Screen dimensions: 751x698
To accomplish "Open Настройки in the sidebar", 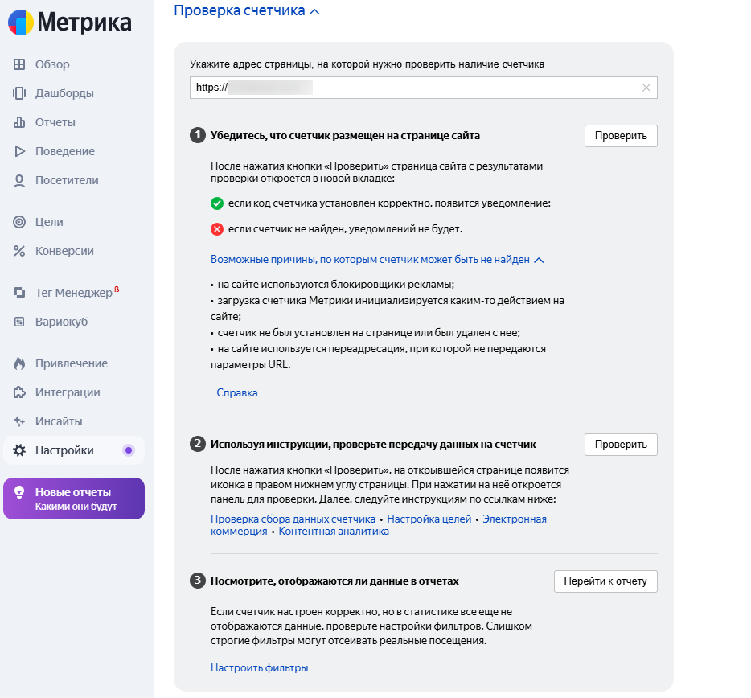I will click(64, 450).
